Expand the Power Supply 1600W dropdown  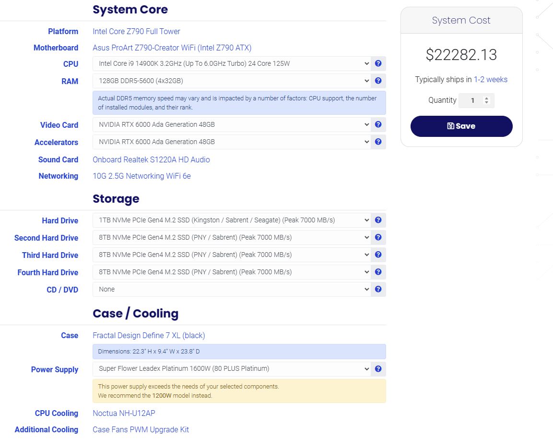pos(232,369)
